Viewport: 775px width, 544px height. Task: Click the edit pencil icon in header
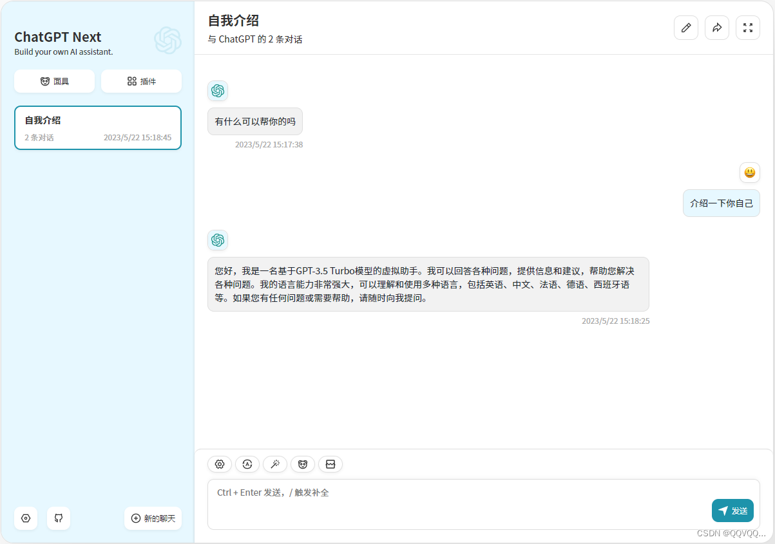[686, 28]
